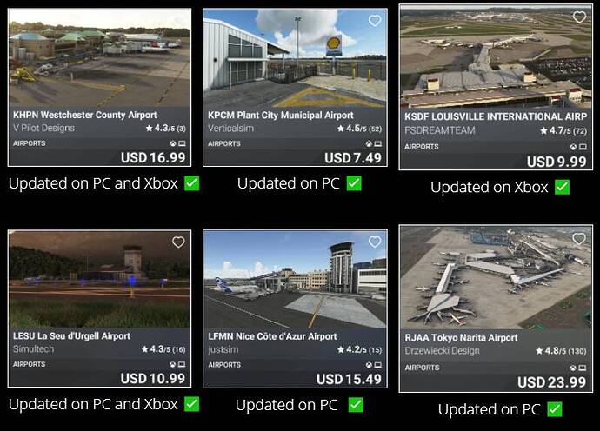Open Drzewiecki Design developer link
This screenshot has height=431, width=600.
(442, 350)
